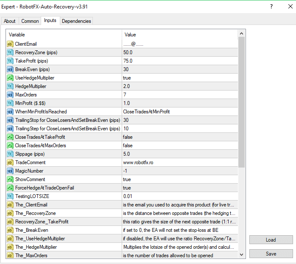Edit TakeProfit value 75.0
The width and height of the screenshot is (296, 264).
[x=180, y=61]
